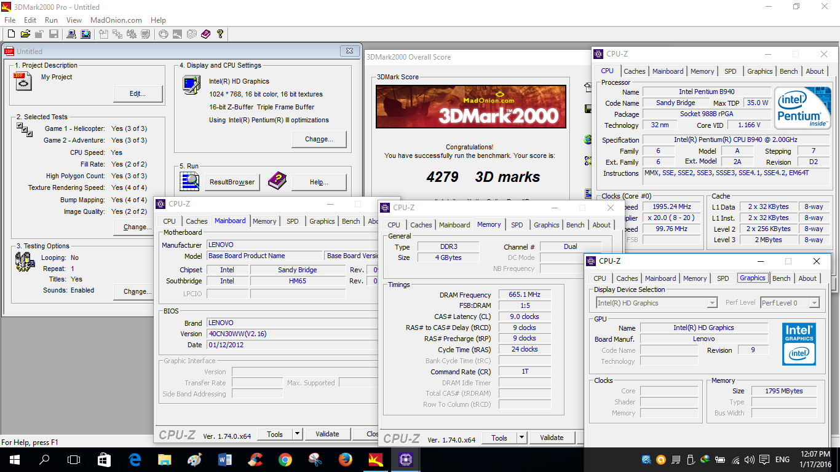Switch to 3DMark2000 taskbar icon

pyautogui.click(x=375, y=459)
